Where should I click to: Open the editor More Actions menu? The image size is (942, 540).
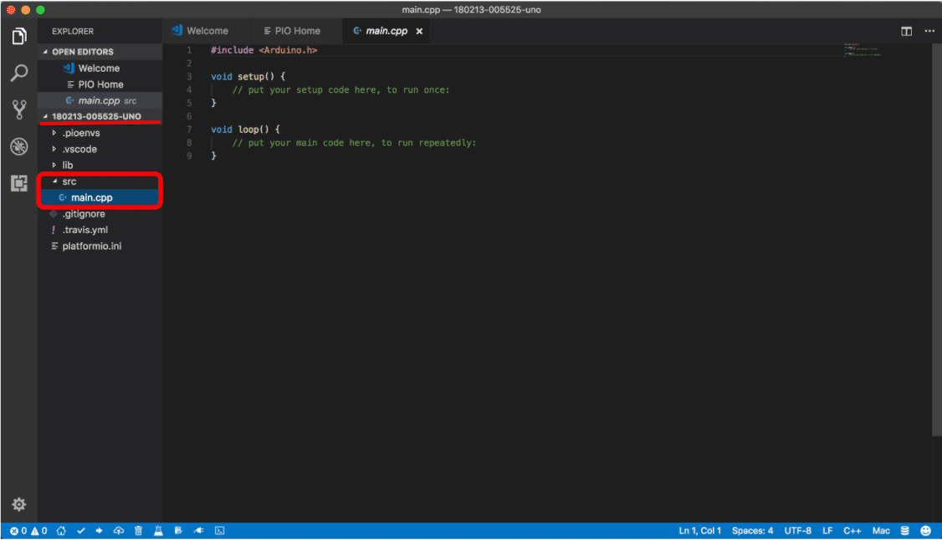pyautogui.click(x=929, y=31)
